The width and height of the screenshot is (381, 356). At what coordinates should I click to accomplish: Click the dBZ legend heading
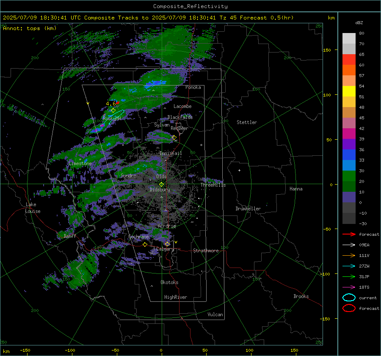[x=359, y=23]
